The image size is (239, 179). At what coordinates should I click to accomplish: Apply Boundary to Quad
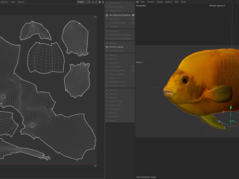tap(120, 86)
